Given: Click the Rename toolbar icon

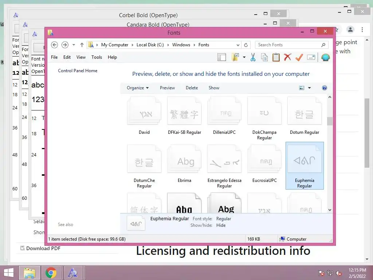Looking at the screenshot, I should [311, 57].
